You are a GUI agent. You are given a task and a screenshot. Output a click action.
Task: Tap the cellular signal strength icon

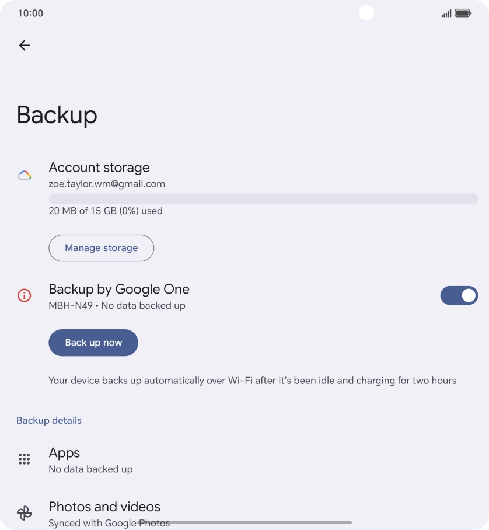click(x=446, y=13)
